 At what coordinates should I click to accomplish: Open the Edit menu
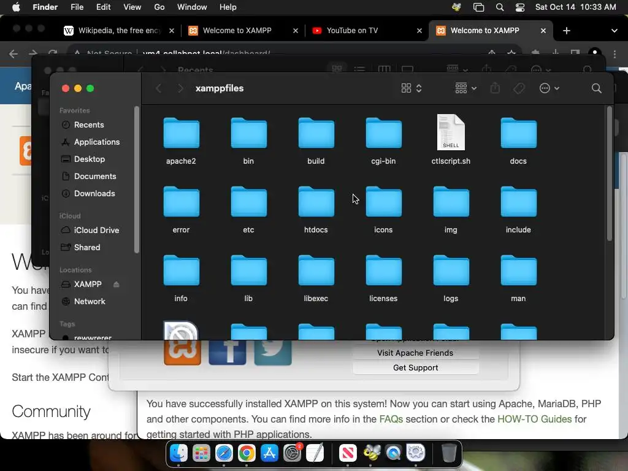tap(103, 7)
